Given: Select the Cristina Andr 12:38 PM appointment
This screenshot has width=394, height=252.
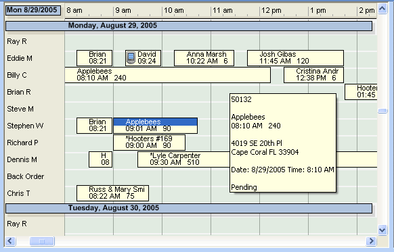Looking at the screenshot, I should pos(313,75).
